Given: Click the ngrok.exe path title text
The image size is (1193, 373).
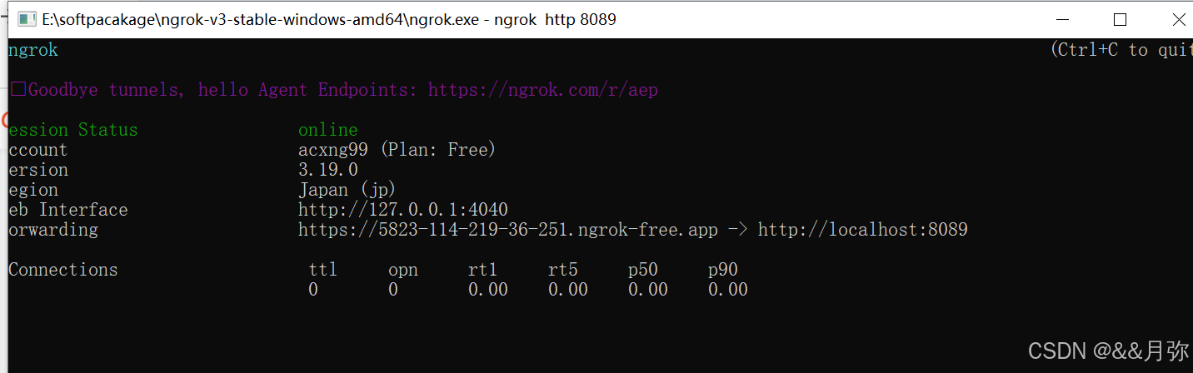Looking at the screenshot, I should tap(329, 19).
